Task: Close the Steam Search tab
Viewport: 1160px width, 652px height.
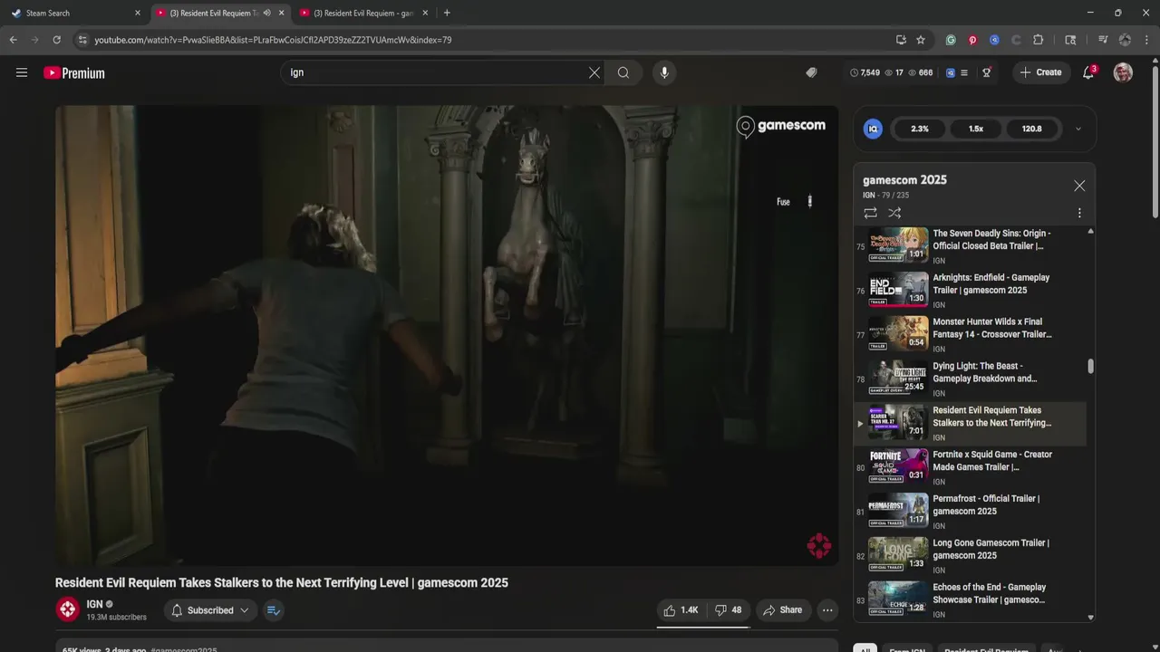Action: click(x=138, y=13)
